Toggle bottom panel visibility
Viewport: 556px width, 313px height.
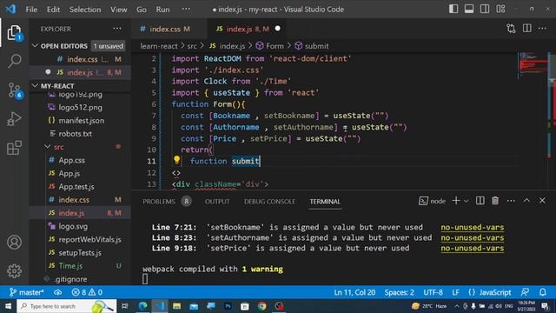[469, 9]
